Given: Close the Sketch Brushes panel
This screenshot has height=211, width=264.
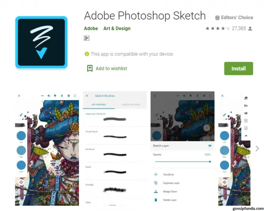Looking at the screenshot, I should coord(87,96).
